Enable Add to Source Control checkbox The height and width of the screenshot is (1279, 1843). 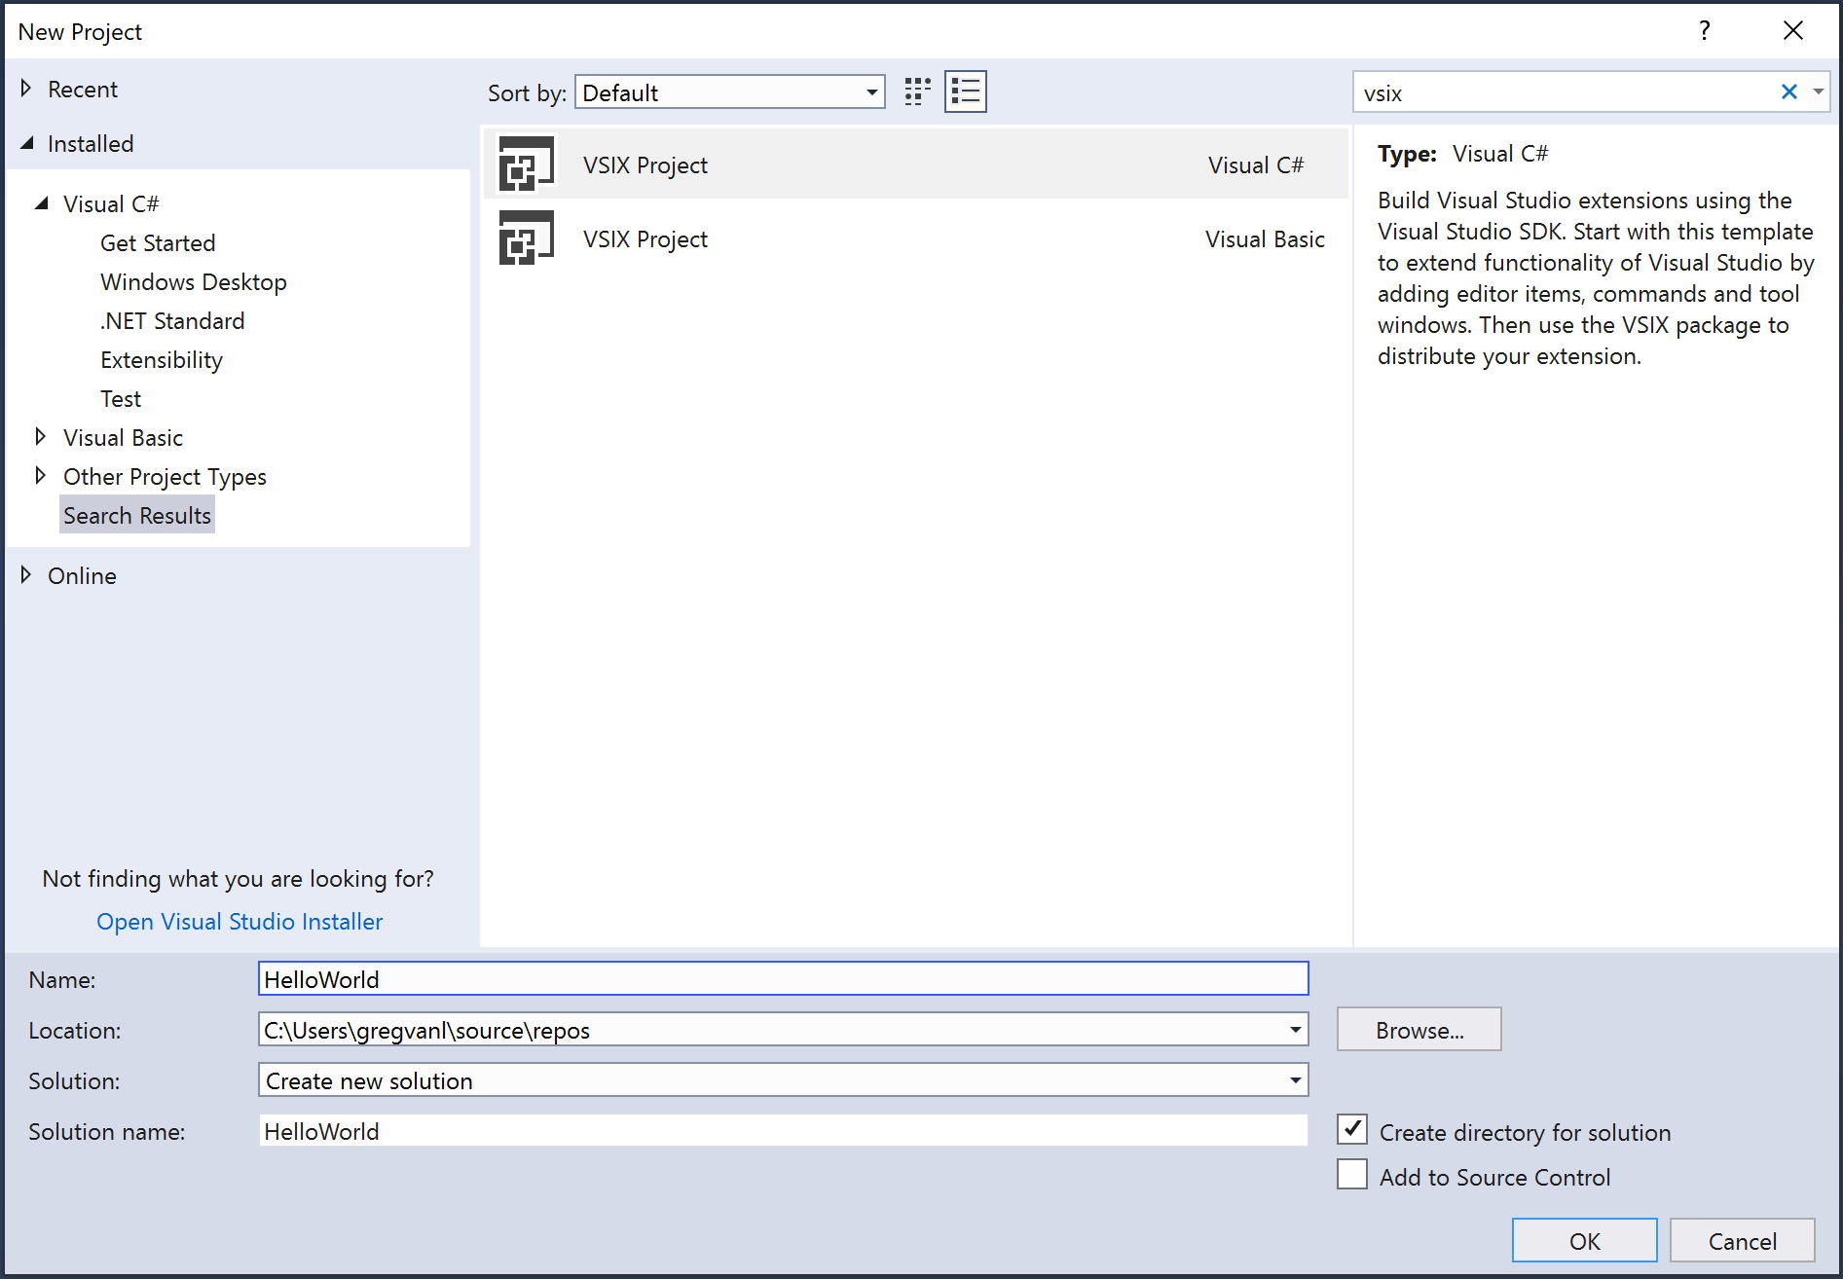click(x=1351, y=1174)
